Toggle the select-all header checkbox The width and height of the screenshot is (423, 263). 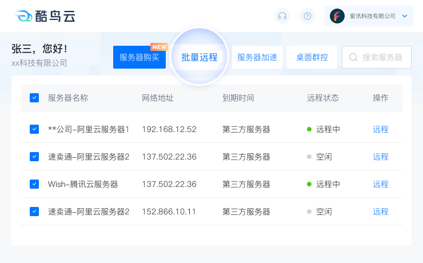[34, 98]
